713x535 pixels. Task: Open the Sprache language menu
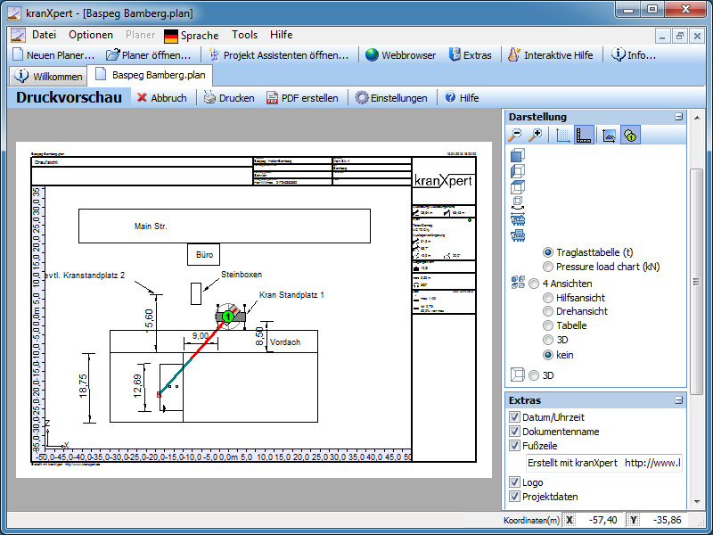click(x=191, y=36)
